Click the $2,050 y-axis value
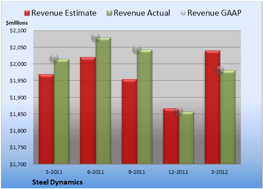Viewport: 263px width, 189px height. point(18,47)
